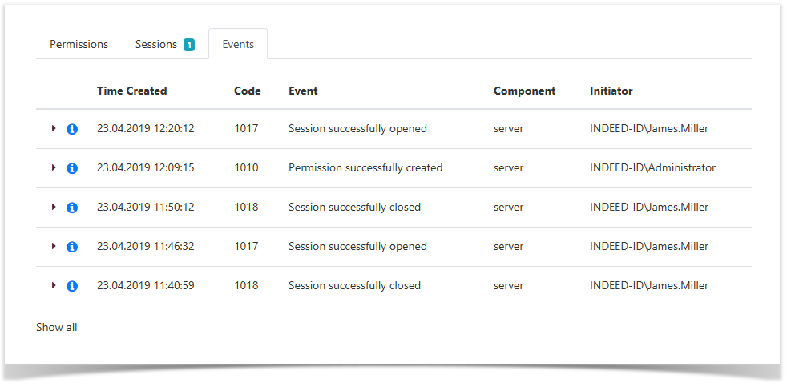The image size is (791, 387).
Task: Click the Code column header
Action: point(248,91)
